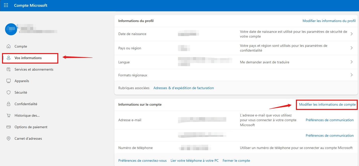
Task: Click the Date de naissance label
Action: tap(132, 34)
